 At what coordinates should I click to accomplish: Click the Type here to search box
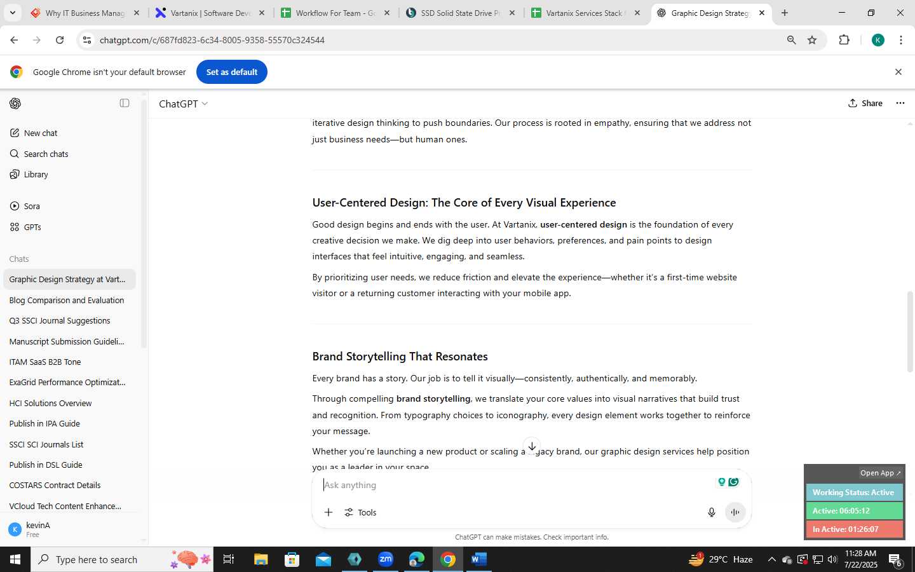123,559
